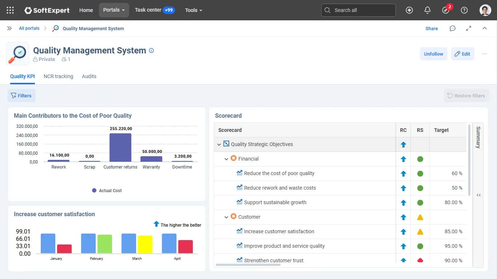The width and height of the screenshot is (497, 279).
Task: Collapse the portal header with up chevron
Action: (485, 28)
